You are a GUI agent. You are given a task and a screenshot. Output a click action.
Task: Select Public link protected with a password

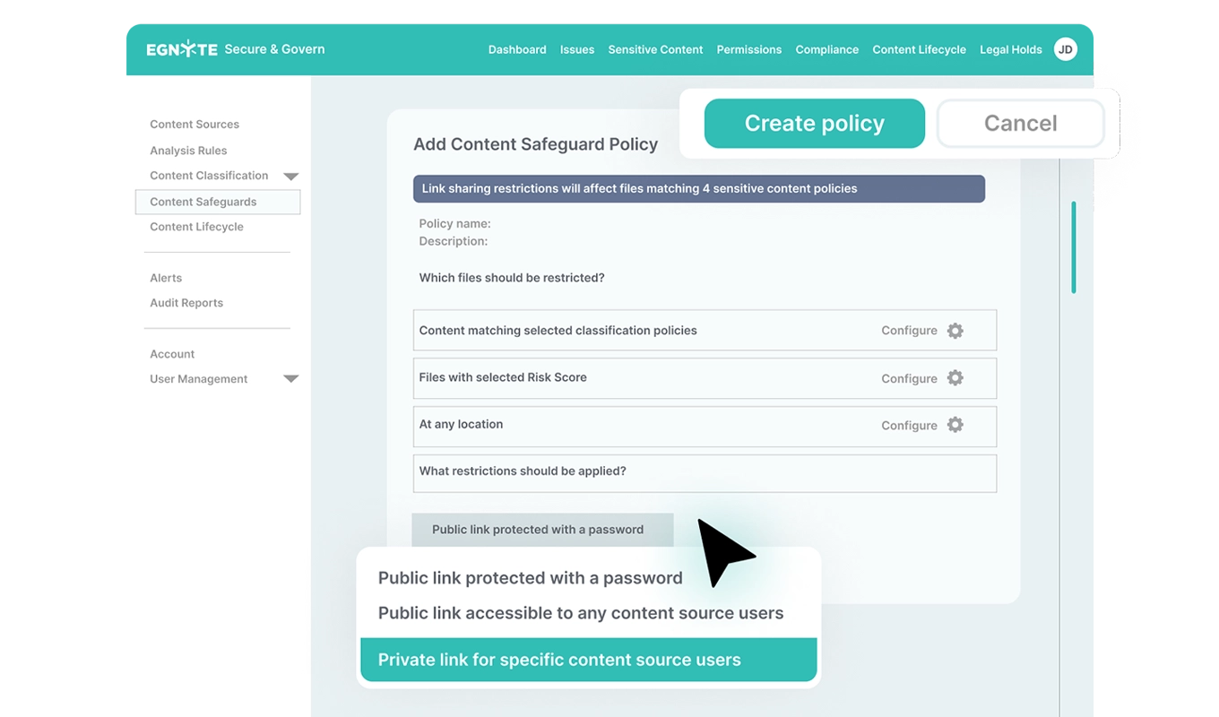point(530,578)
